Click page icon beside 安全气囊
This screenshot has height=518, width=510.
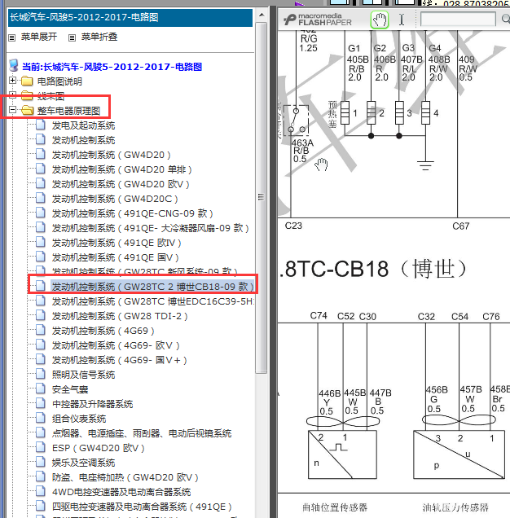tap(40, 388)
